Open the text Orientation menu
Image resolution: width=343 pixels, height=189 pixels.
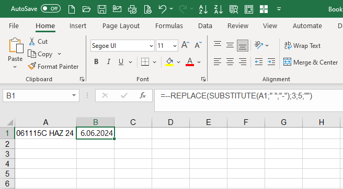point(261,45)
